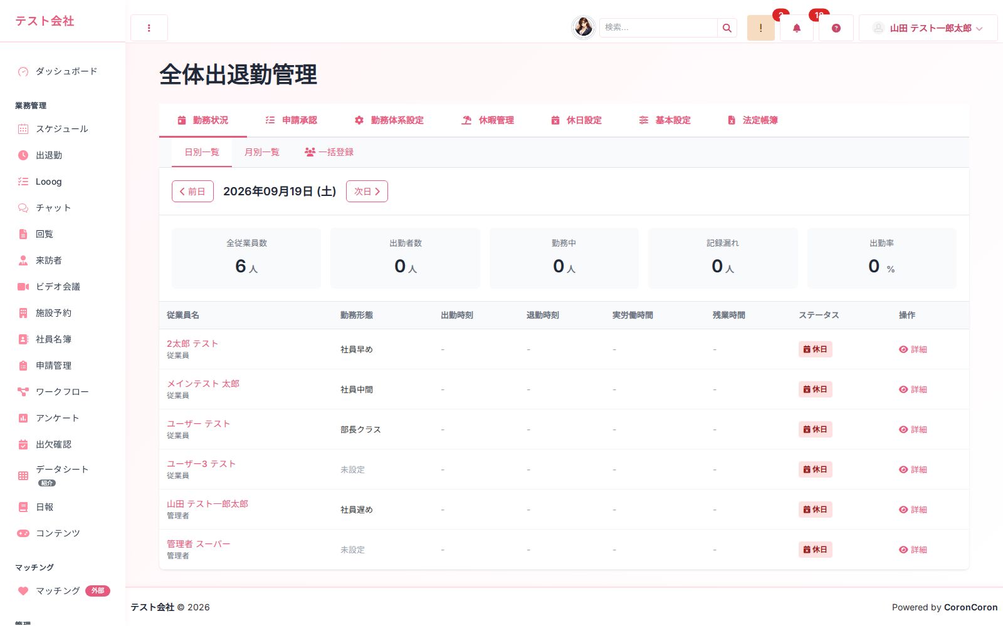This screenshot has height=626, width=1003.
Task: Open ビデオ会議 in the sidebar
Action: [58, 287]
